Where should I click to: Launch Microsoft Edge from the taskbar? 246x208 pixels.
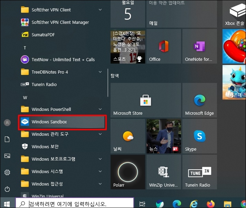[x=177, y=204]
